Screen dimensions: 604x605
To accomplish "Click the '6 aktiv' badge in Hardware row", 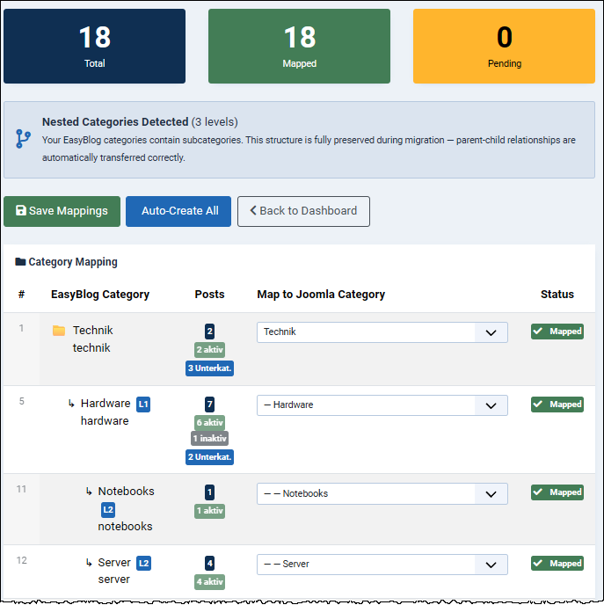I will pos(209,422).
